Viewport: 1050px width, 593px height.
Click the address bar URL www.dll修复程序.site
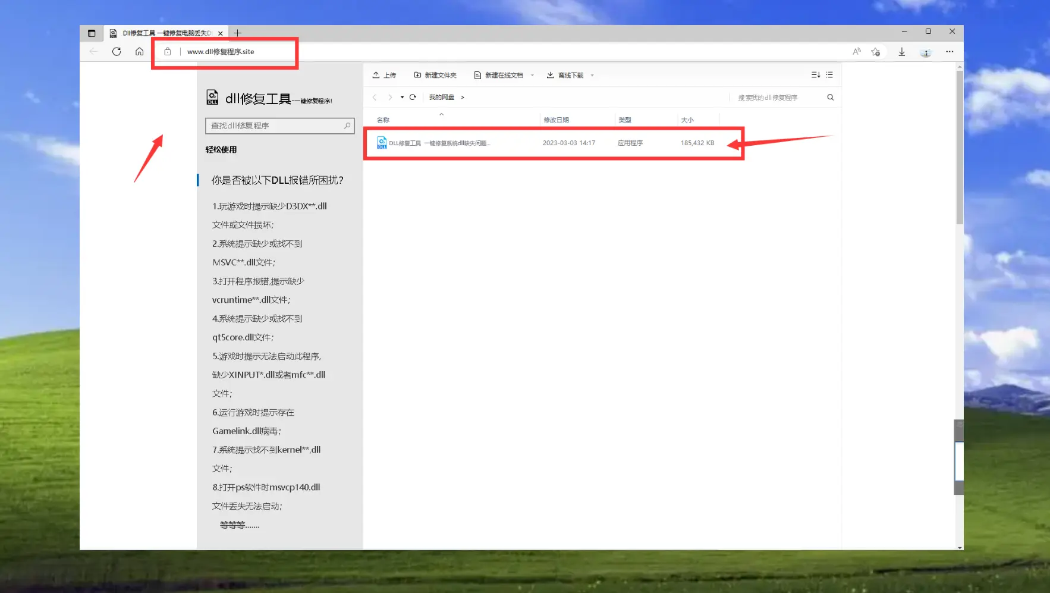(x=221, y=52)
